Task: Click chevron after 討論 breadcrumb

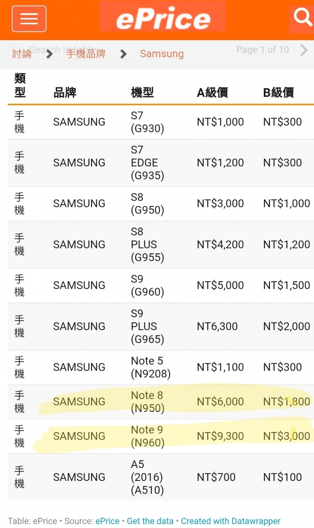Action: click(x=50, y=54)
